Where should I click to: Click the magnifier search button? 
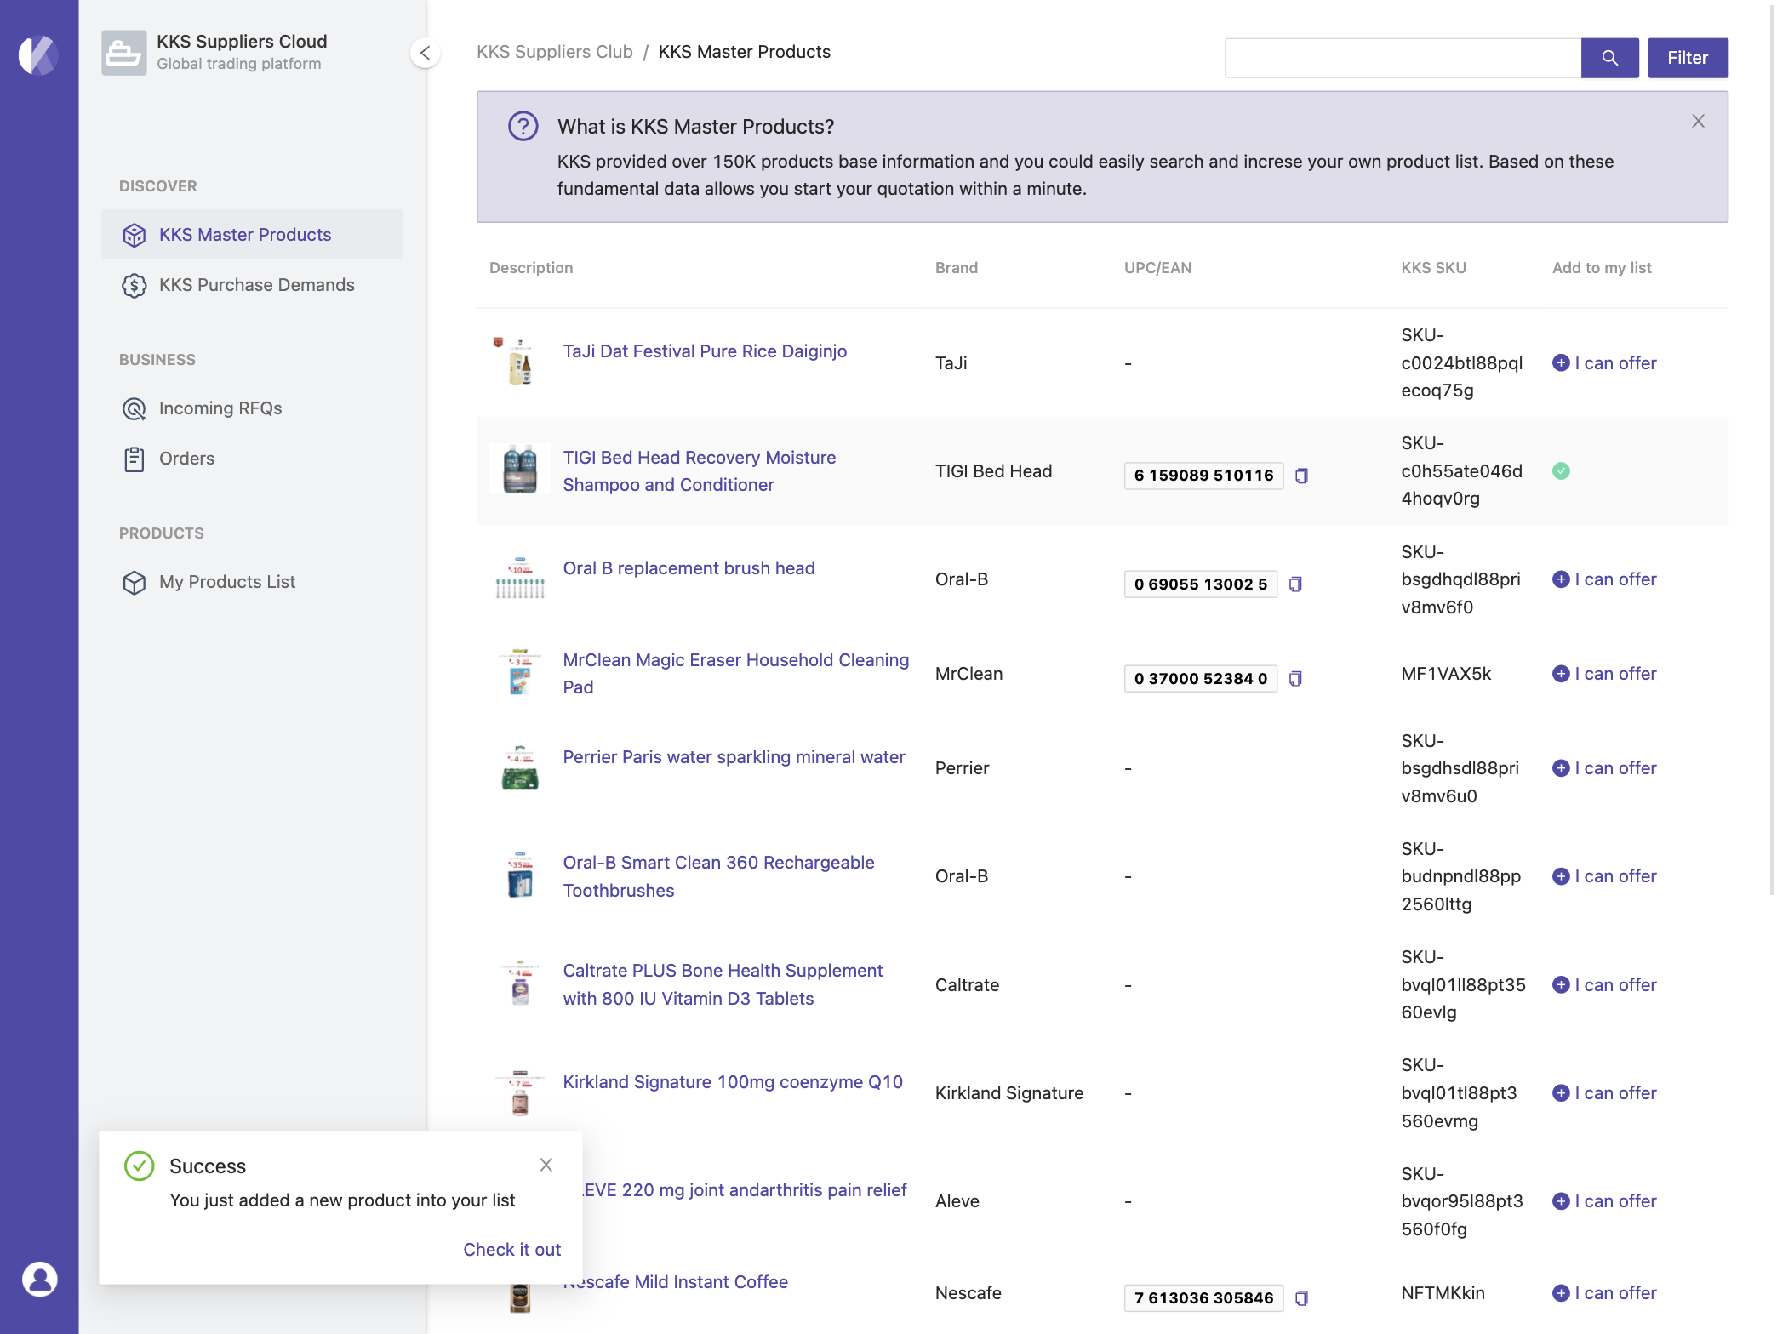pos(1609,58)
